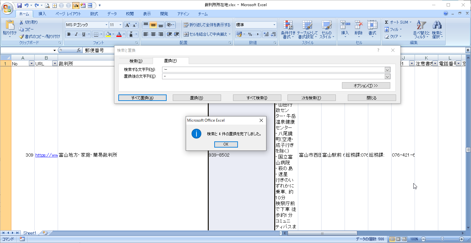The image size is (471, 243).
Task: Switch to 検索(D) tab in dialog
Action: (136, 61)
